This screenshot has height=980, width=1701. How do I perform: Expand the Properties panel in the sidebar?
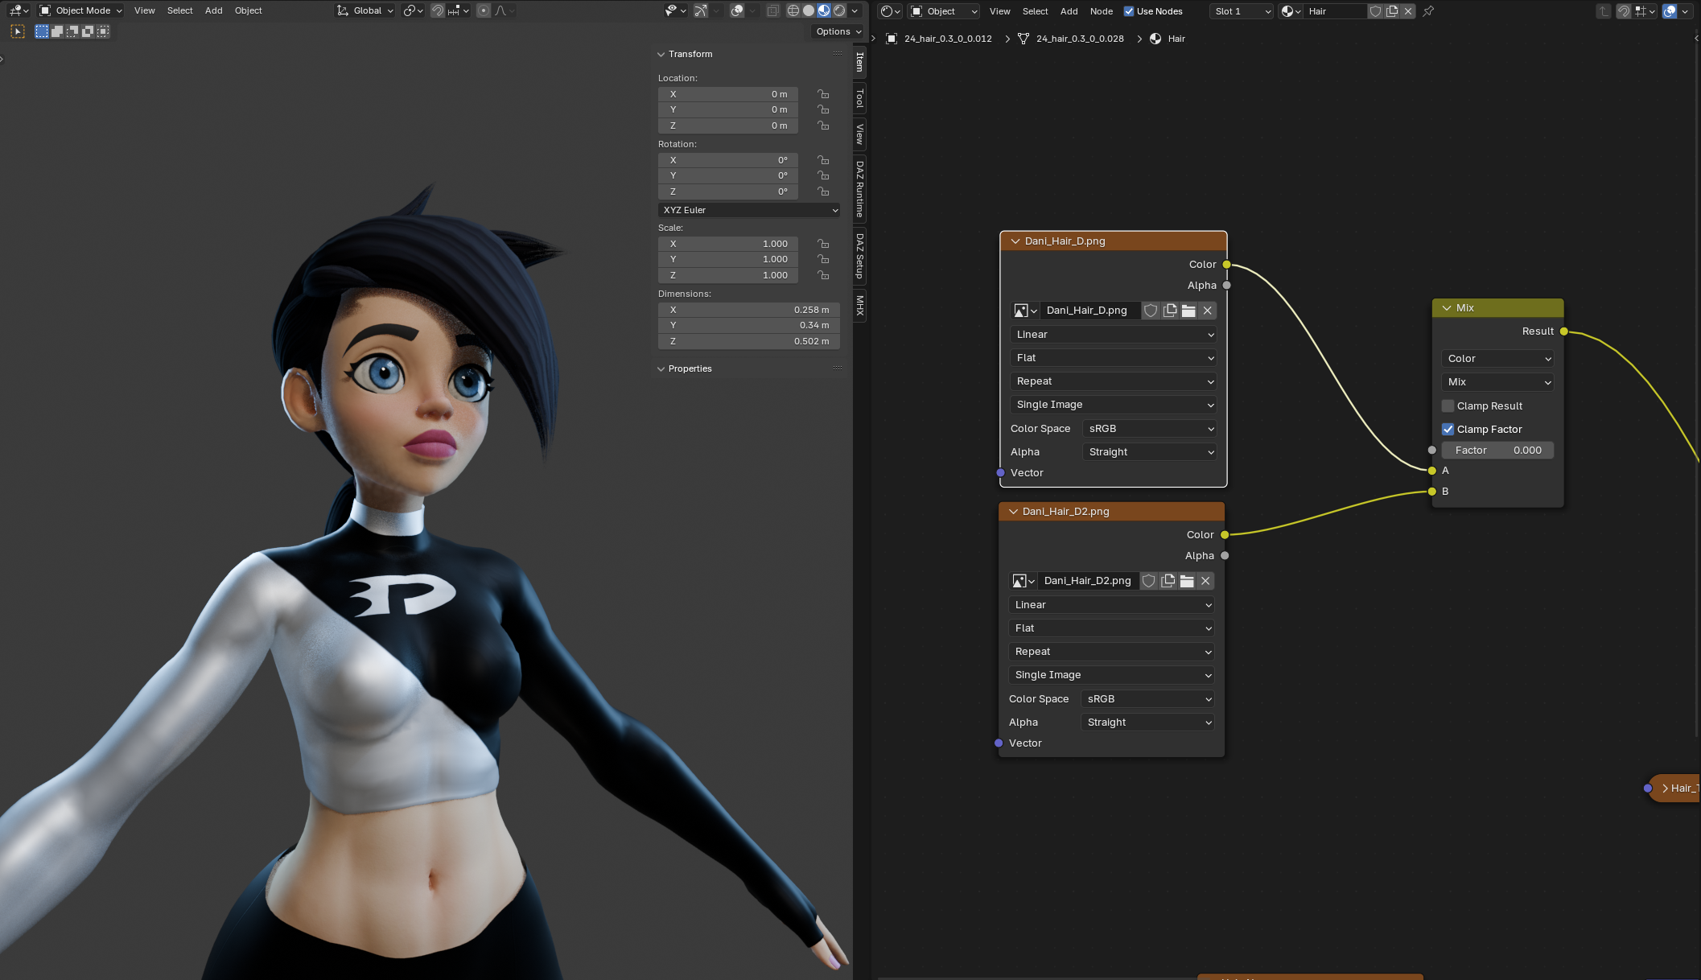pyautogui.click(x=661, y=369)
